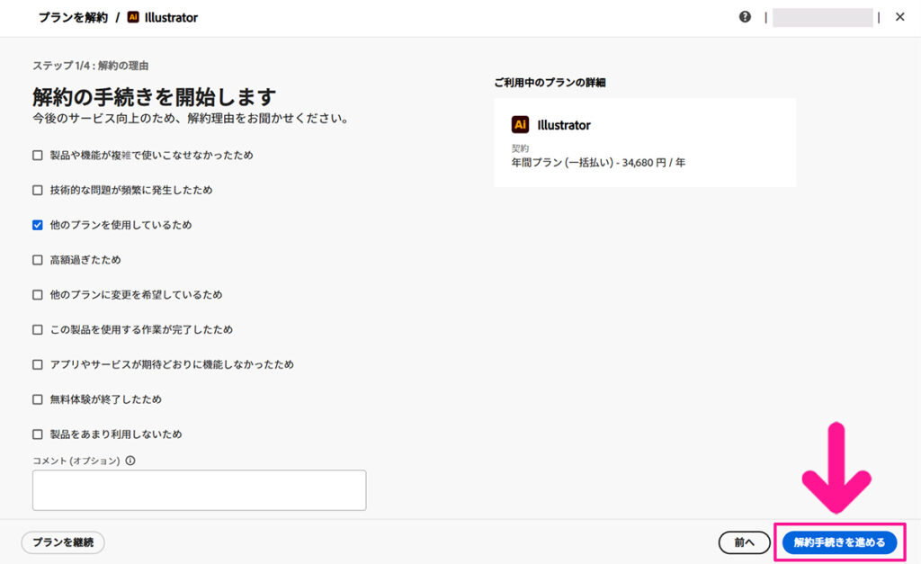Open プランを解約 in the breadcrumb

tap(72, 16)
